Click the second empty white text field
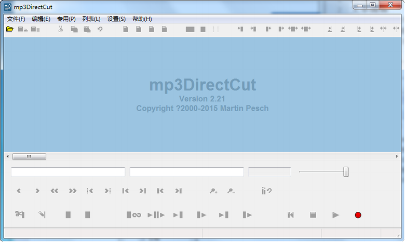 click(x=186, y=172)
